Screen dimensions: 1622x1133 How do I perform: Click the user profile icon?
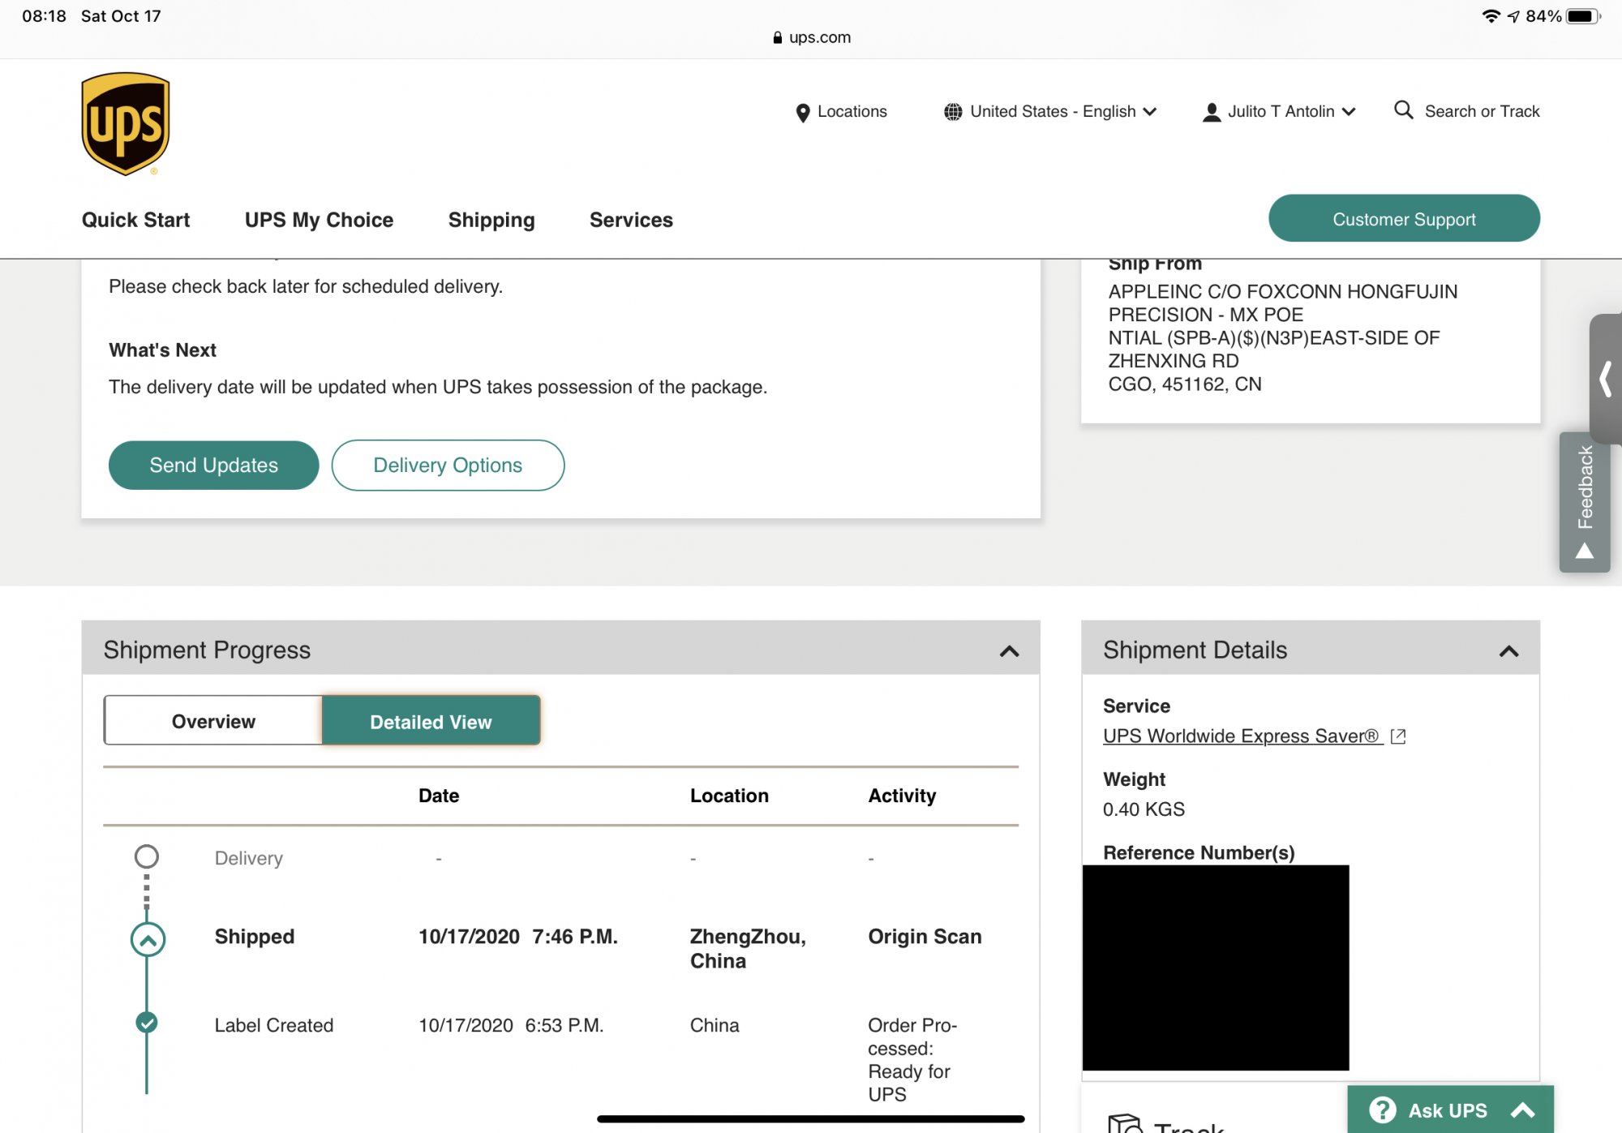click(1211, 112)
